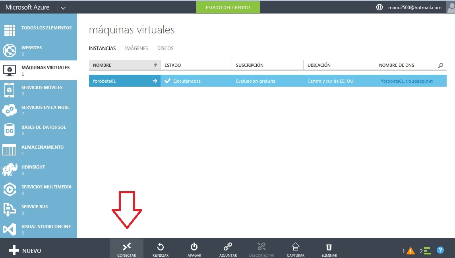Click the Adjuntar link icon

coord(228,247)
